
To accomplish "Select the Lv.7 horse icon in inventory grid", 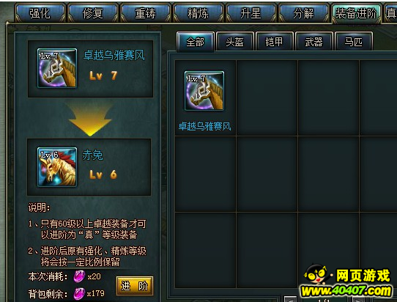I will click(204, 91).
